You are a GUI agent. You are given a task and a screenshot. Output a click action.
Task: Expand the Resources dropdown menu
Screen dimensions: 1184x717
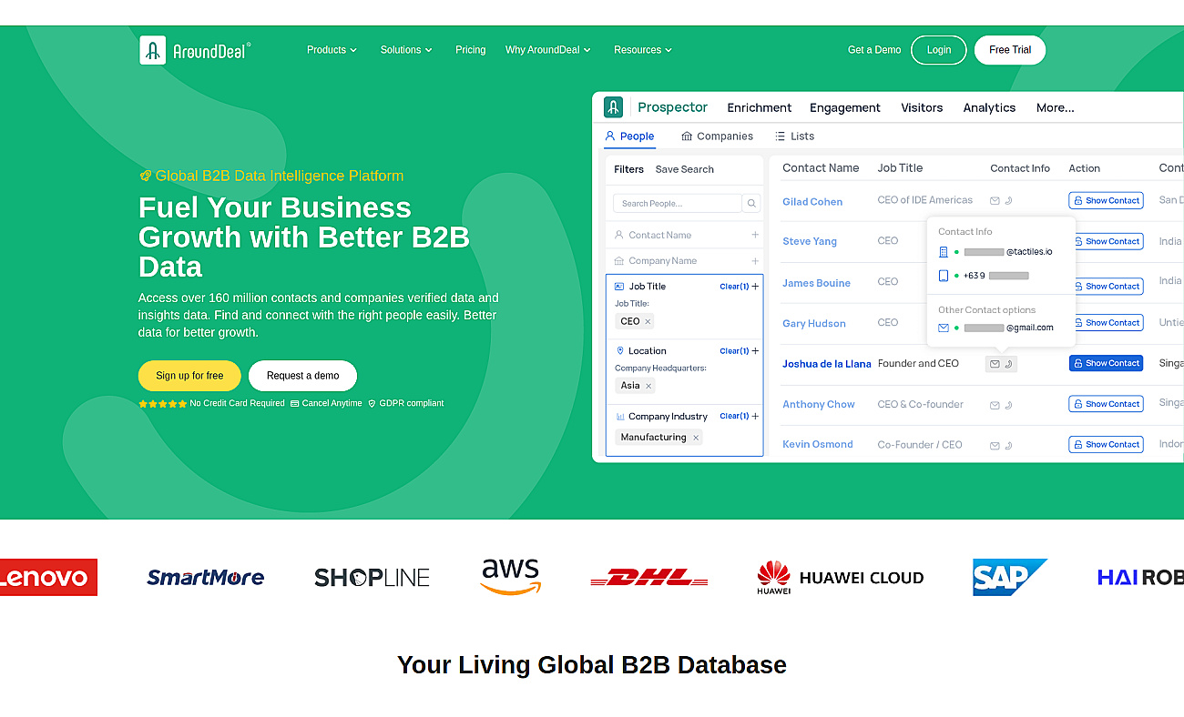643,50
